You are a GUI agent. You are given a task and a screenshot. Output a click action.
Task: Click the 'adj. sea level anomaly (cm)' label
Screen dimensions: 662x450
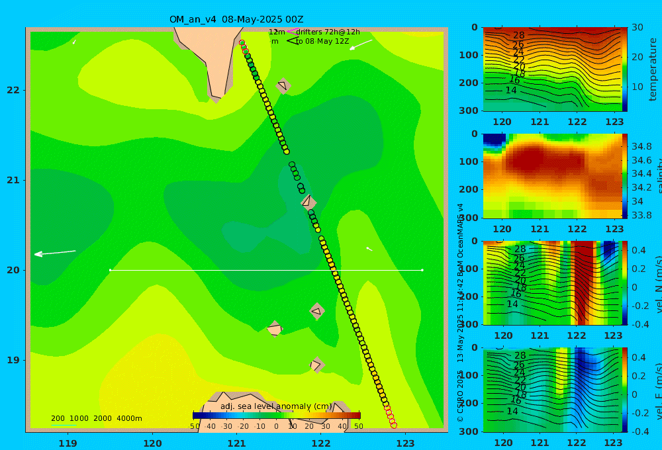[x=276, y=406]
